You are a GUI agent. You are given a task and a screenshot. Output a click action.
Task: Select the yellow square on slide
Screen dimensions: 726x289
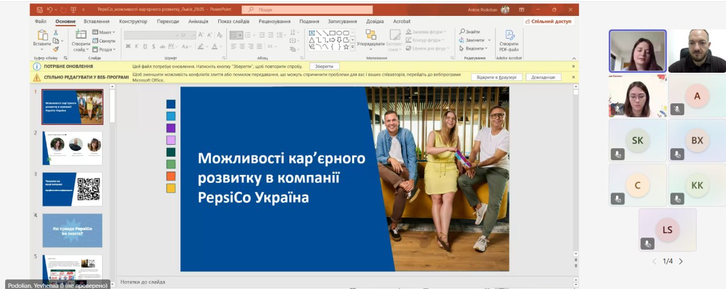(x=171, y=188)
